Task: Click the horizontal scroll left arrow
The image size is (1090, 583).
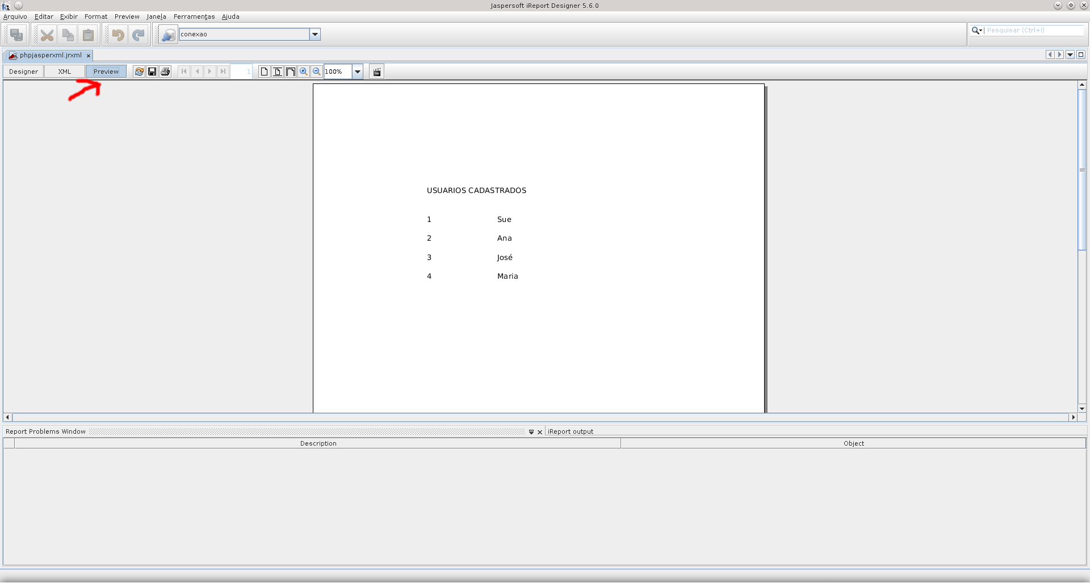Action: click(7, 418)
